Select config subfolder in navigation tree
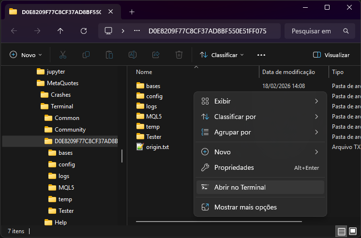 click(x=61, y=164)
